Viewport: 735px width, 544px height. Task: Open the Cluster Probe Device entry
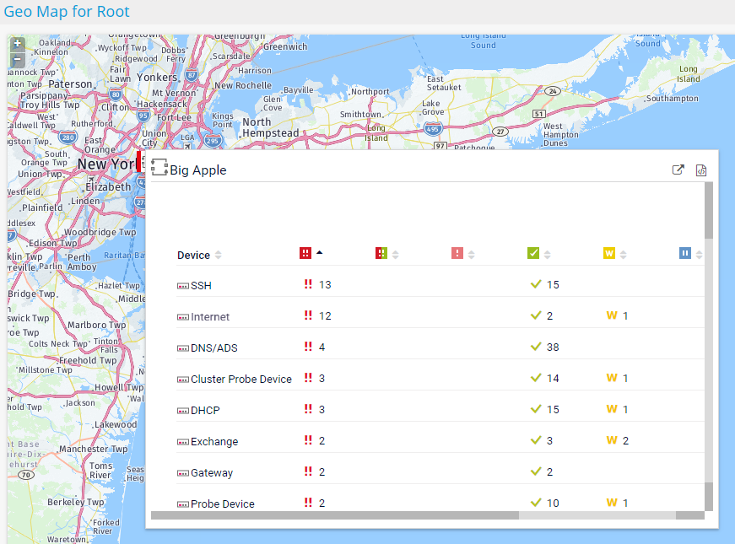tap(240, 379)
